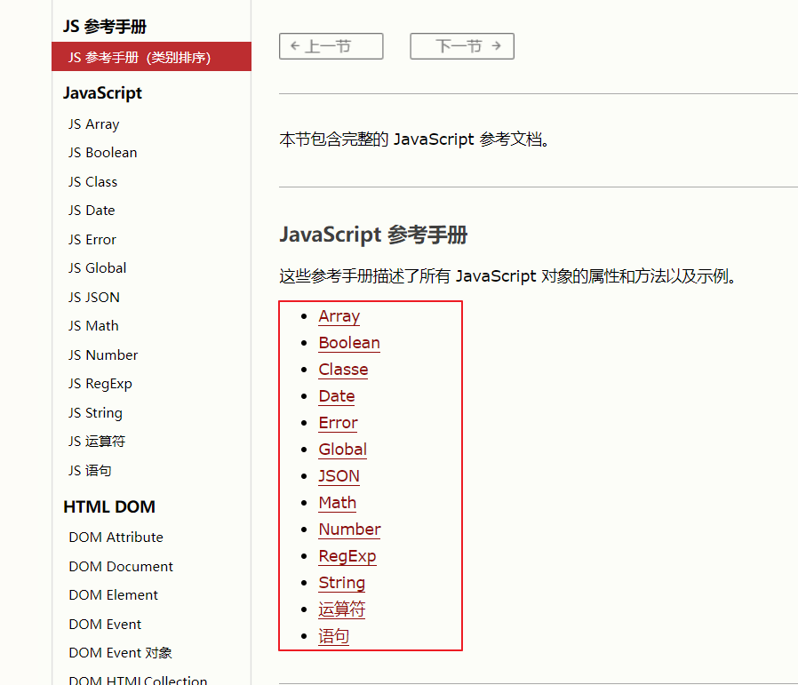This screenshot has width=798, height=685.
Task: Follow the Number link in the list
Action: [349, 530]
